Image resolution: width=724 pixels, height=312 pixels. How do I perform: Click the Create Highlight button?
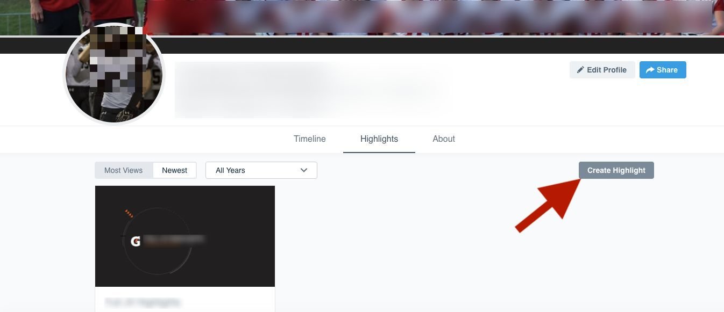coord(616,170)
